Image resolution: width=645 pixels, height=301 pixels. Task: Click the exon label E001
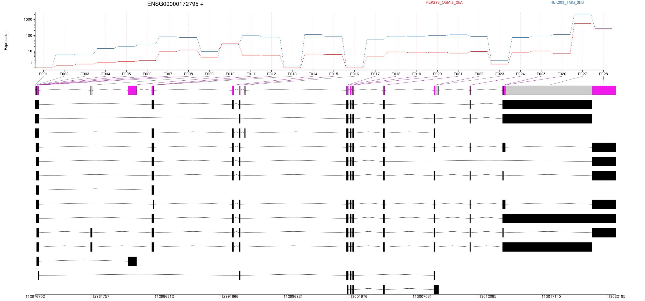pyautogui.click(x=43, y=74)
